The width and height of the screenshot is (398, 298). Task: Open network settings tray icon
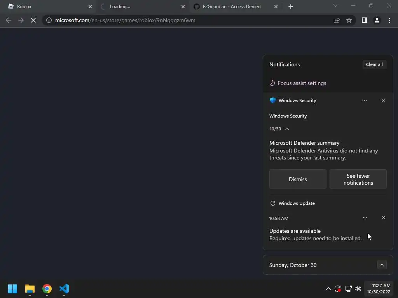348,289
